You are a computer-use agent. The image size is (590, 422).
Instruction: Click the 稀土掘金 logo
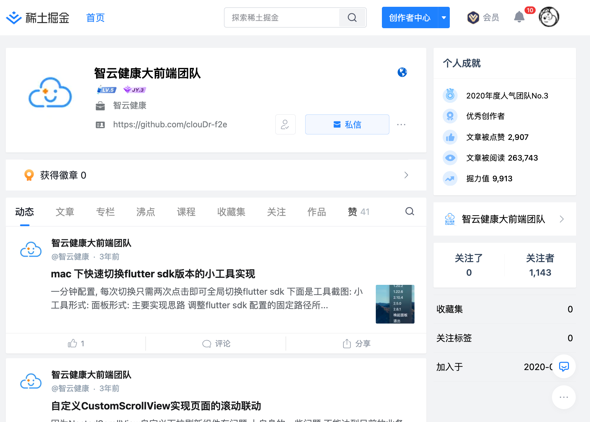click(37, 17)
